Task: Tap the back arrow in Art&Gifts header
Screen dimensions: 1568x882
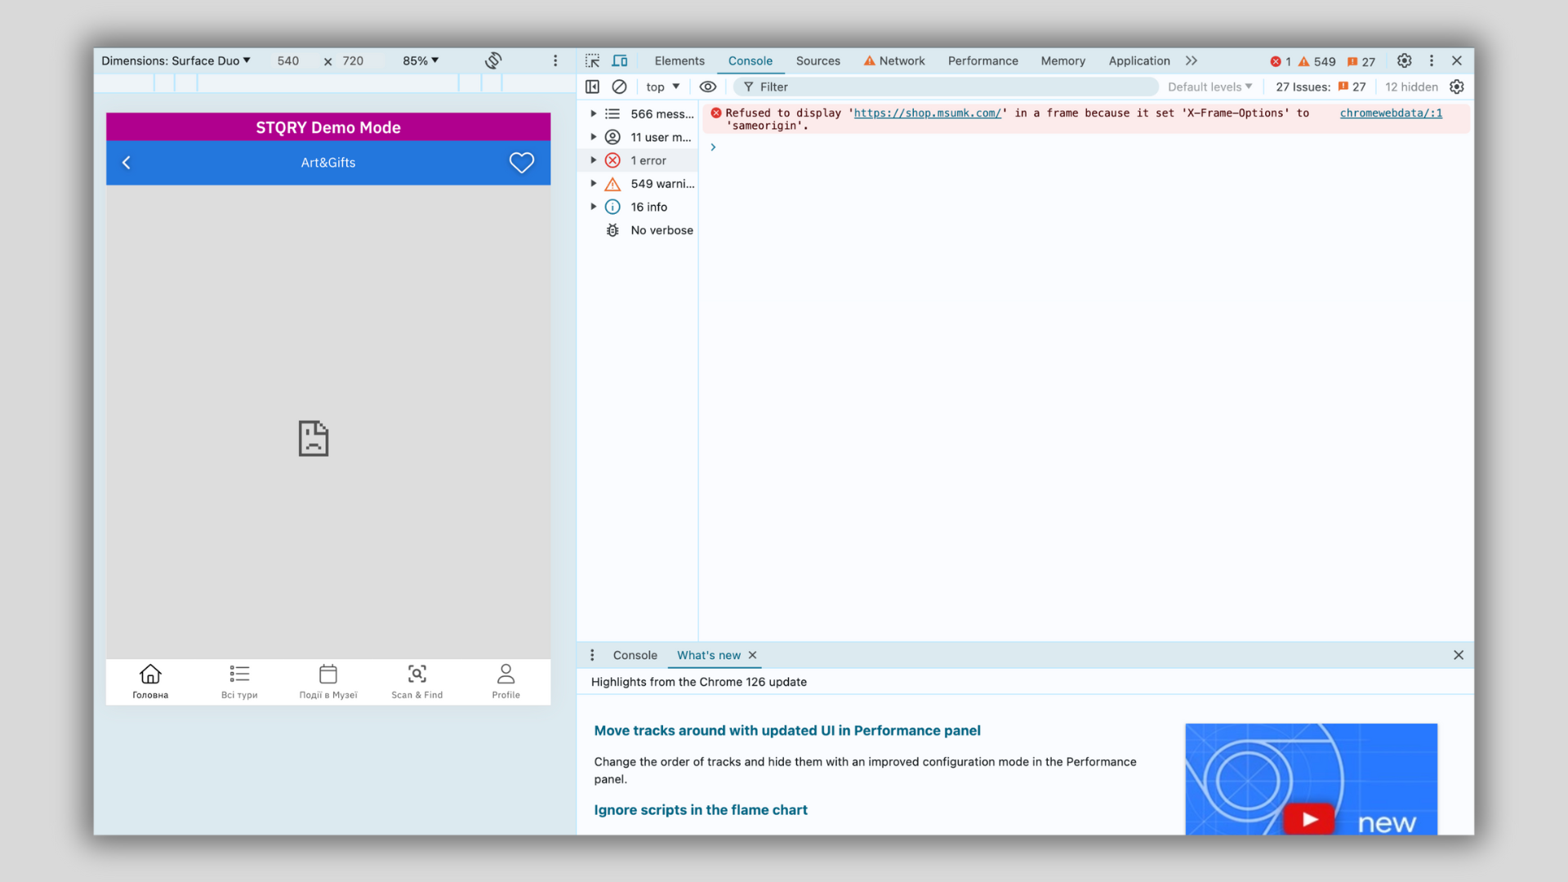Action: coord(127,163)
